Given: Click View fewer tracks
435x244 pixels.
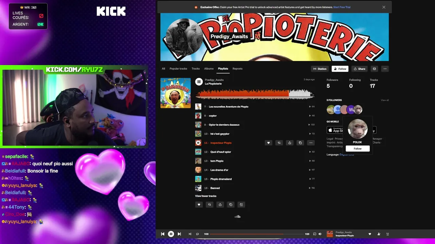Looking at the screenshot, I should click(x=206, y=196).
